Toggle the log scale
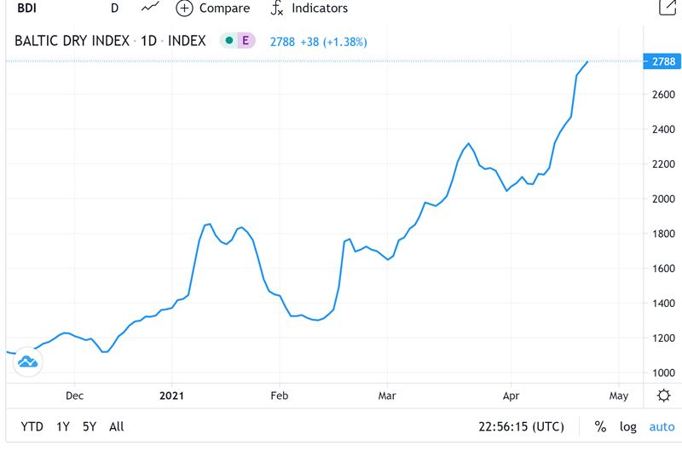Image resolution: width=682 pixels, height=457 pixels. click(x=627, y=426)
